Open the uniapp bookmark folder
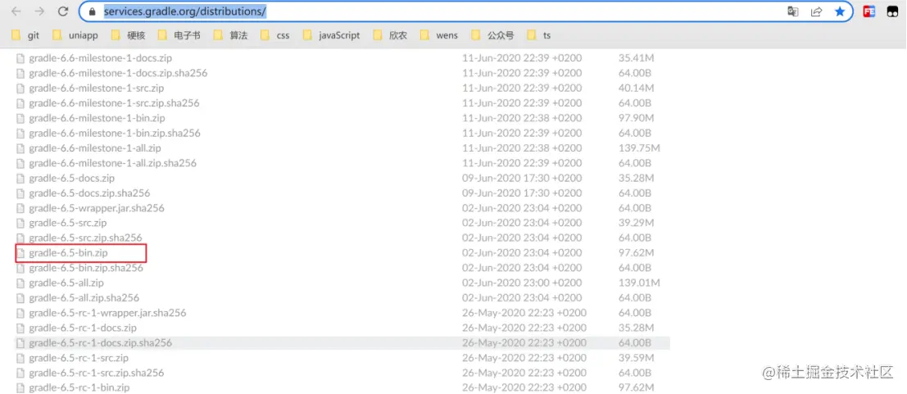Viewport: 907px width, 394px height. click(75, 35)
